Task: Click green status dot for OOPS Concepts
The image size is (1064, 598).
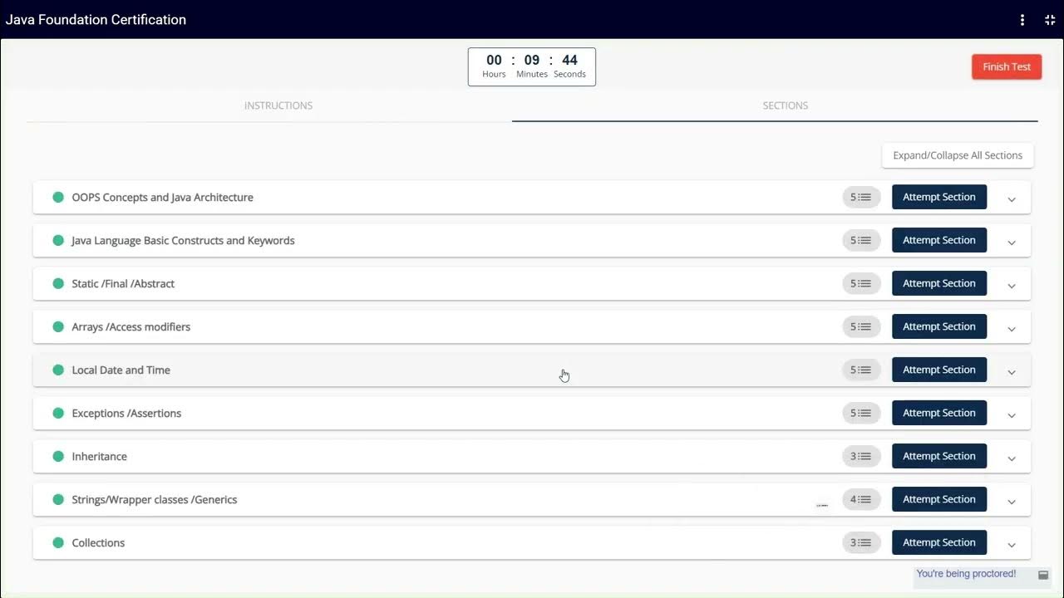Action: 58,197
